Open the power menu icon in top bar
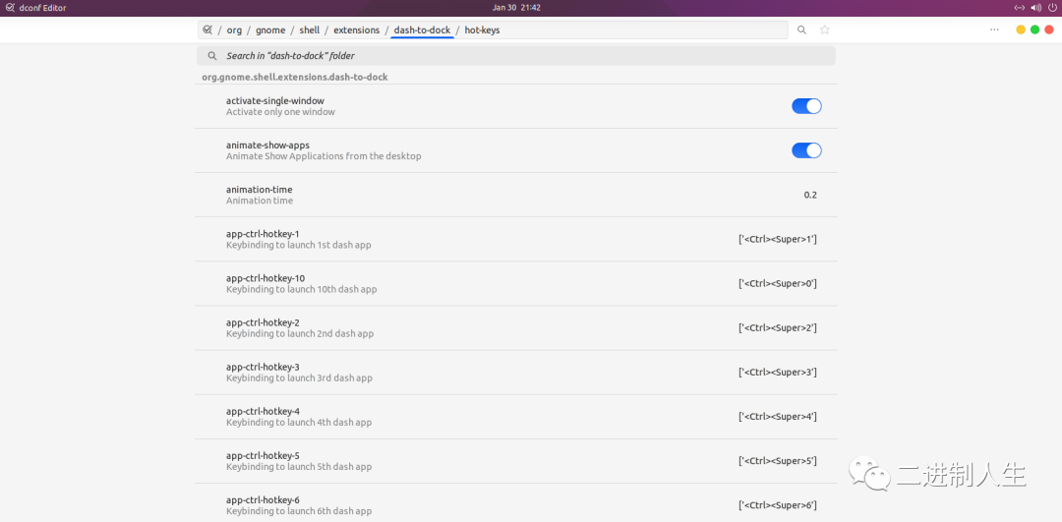The image size is (1062, 522). click(x=1050, y=8)
